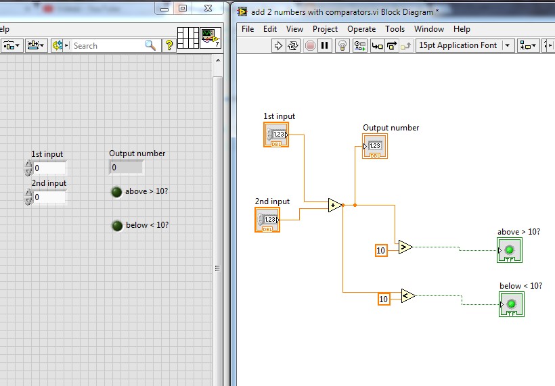
Task: Click the Step Into button
Action: coord(377,45)
